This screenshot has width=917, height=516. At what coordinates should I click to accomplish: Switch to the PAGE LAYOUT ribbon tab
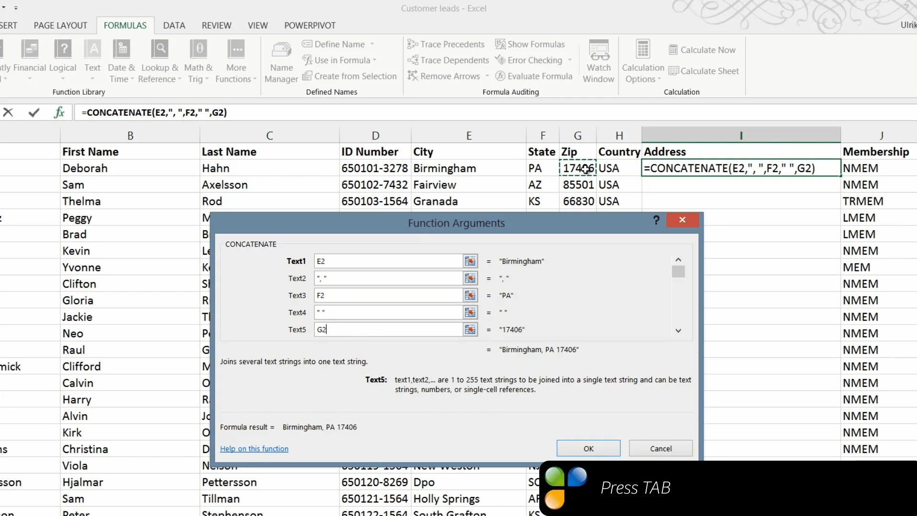pos(61,25)
